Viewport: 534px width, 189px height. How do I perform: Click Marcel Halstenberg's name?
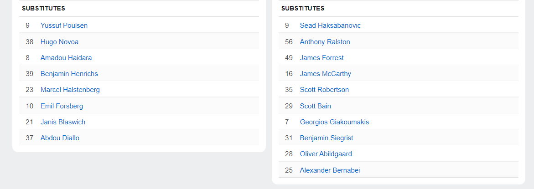click(x=70, y=90)
